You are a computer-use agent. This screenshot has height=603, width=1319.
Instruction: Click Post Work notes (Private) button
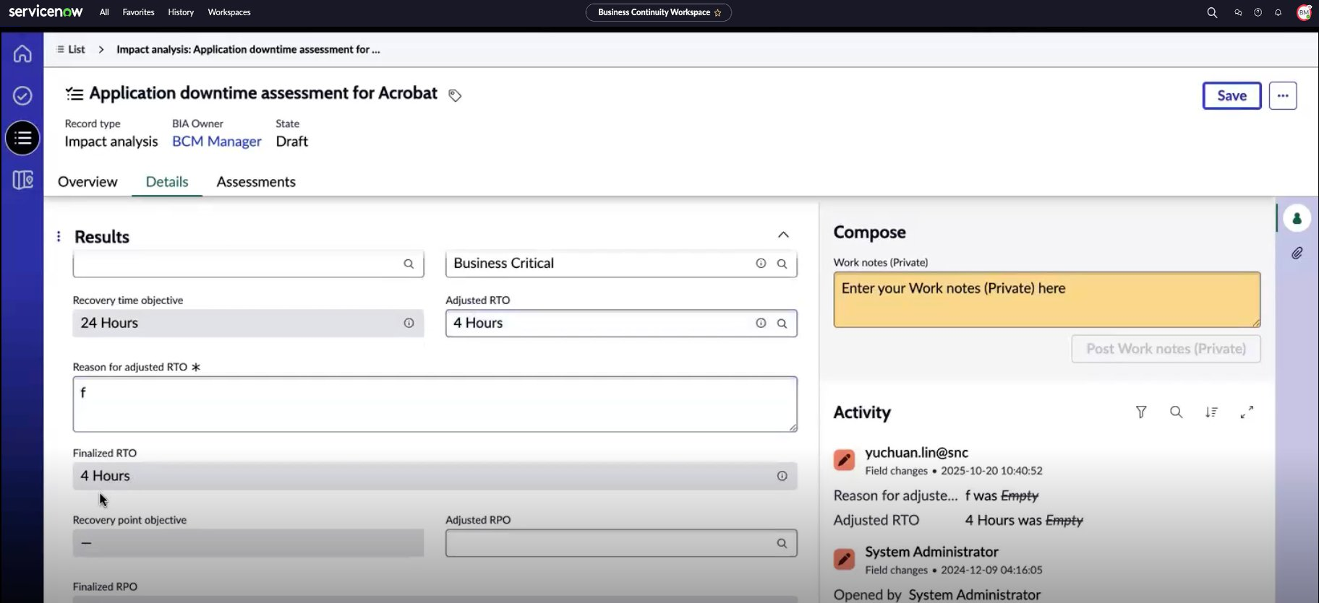[1166, 349]
